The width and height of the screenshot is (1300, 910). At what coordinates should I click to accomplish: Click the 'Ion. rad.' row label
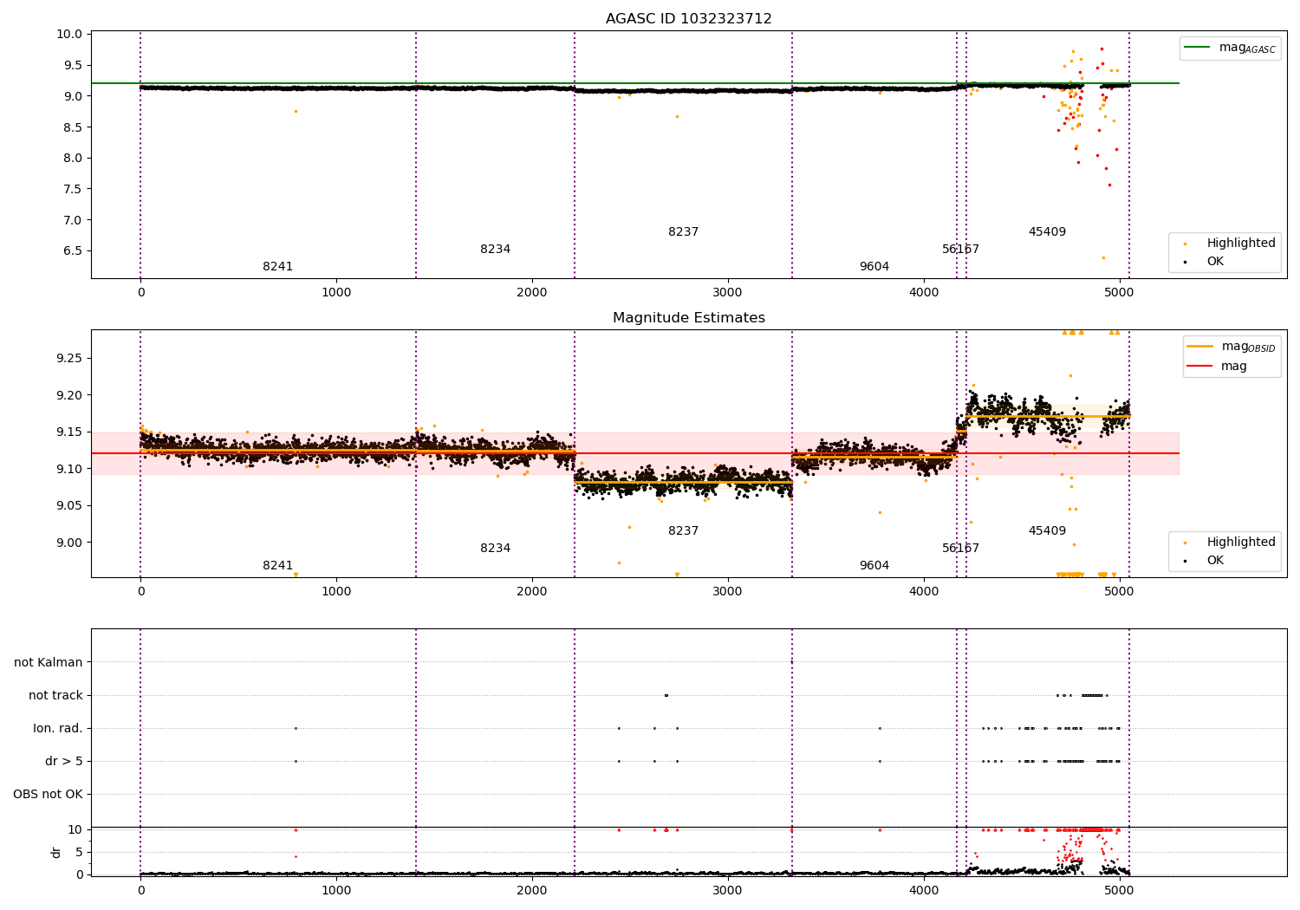pos(58,728)
